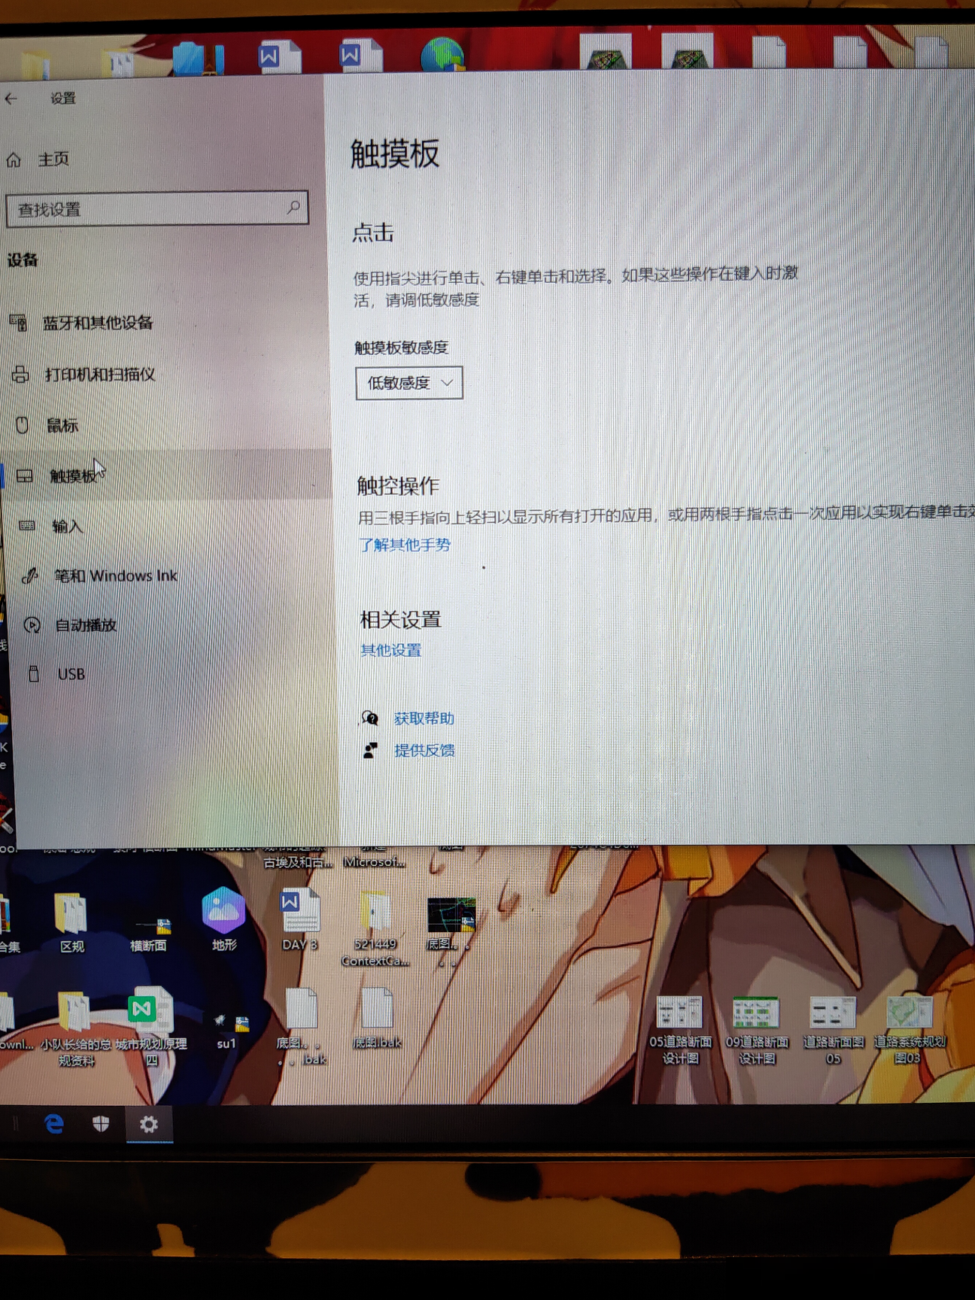
Task: Open the 底图.bak desktop file
Action: 377,1019
